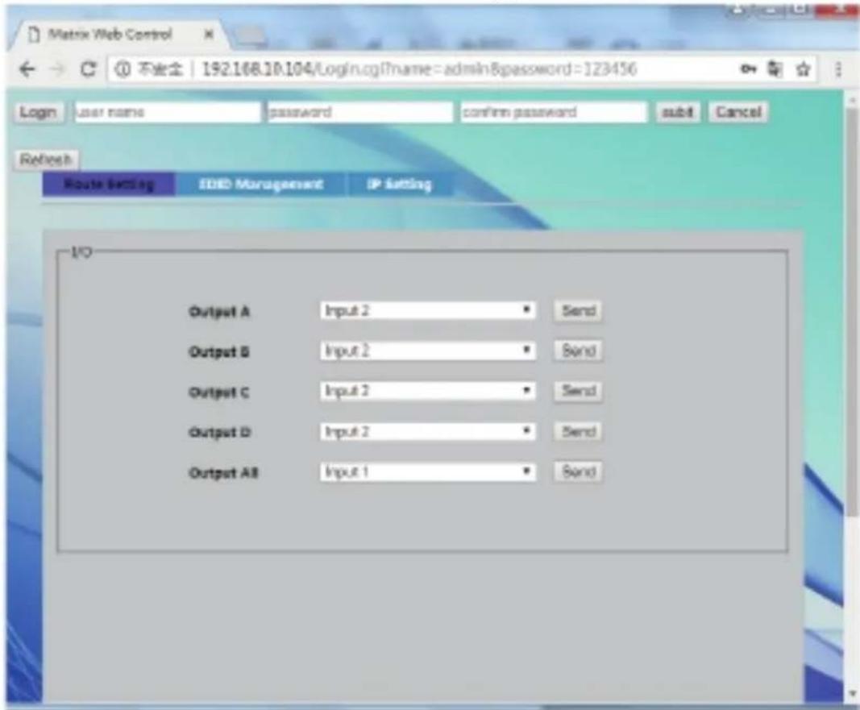
Task: Click the saved password key icon
Action: 748,69
